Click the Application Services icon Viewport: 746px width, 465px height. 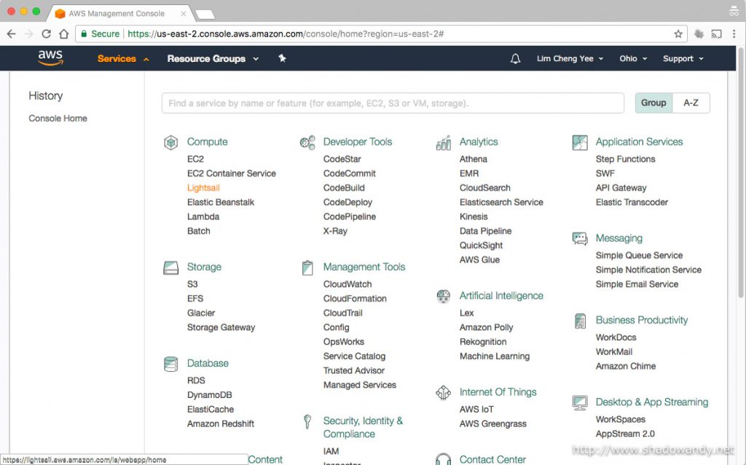(580, 142)
